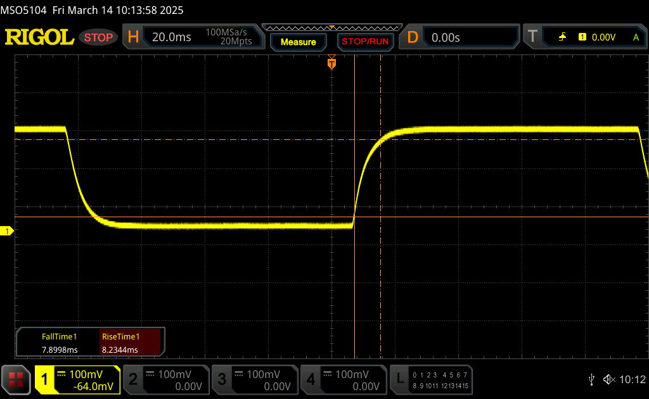Click the trigger source channel 1 badge

tap(582, 37)
